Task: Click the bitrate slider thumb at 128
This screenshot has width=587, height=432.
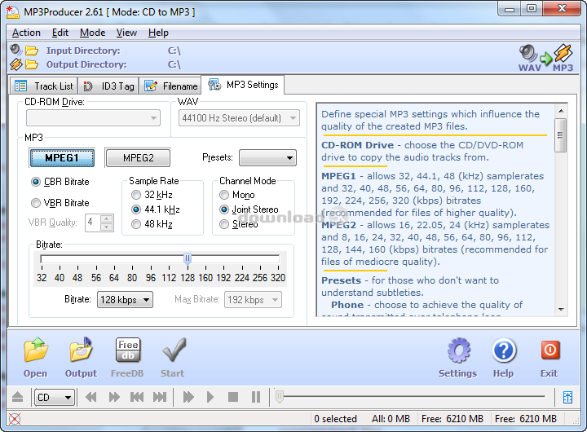Action: click(x=188, y=258)
